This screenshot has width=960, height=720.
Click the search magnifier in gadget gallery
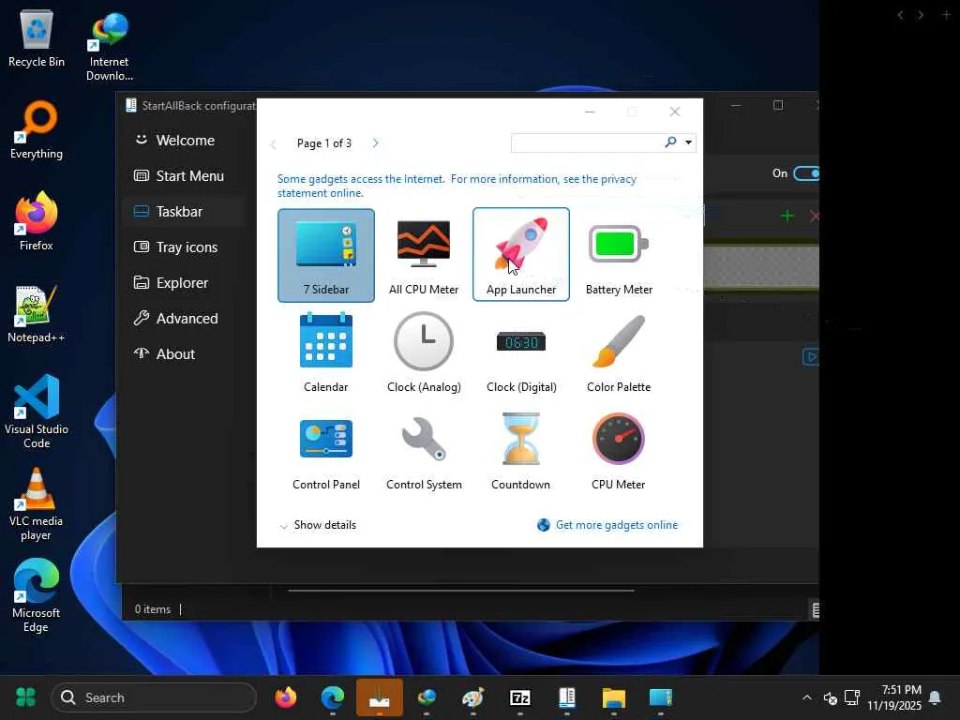(671, 142)
